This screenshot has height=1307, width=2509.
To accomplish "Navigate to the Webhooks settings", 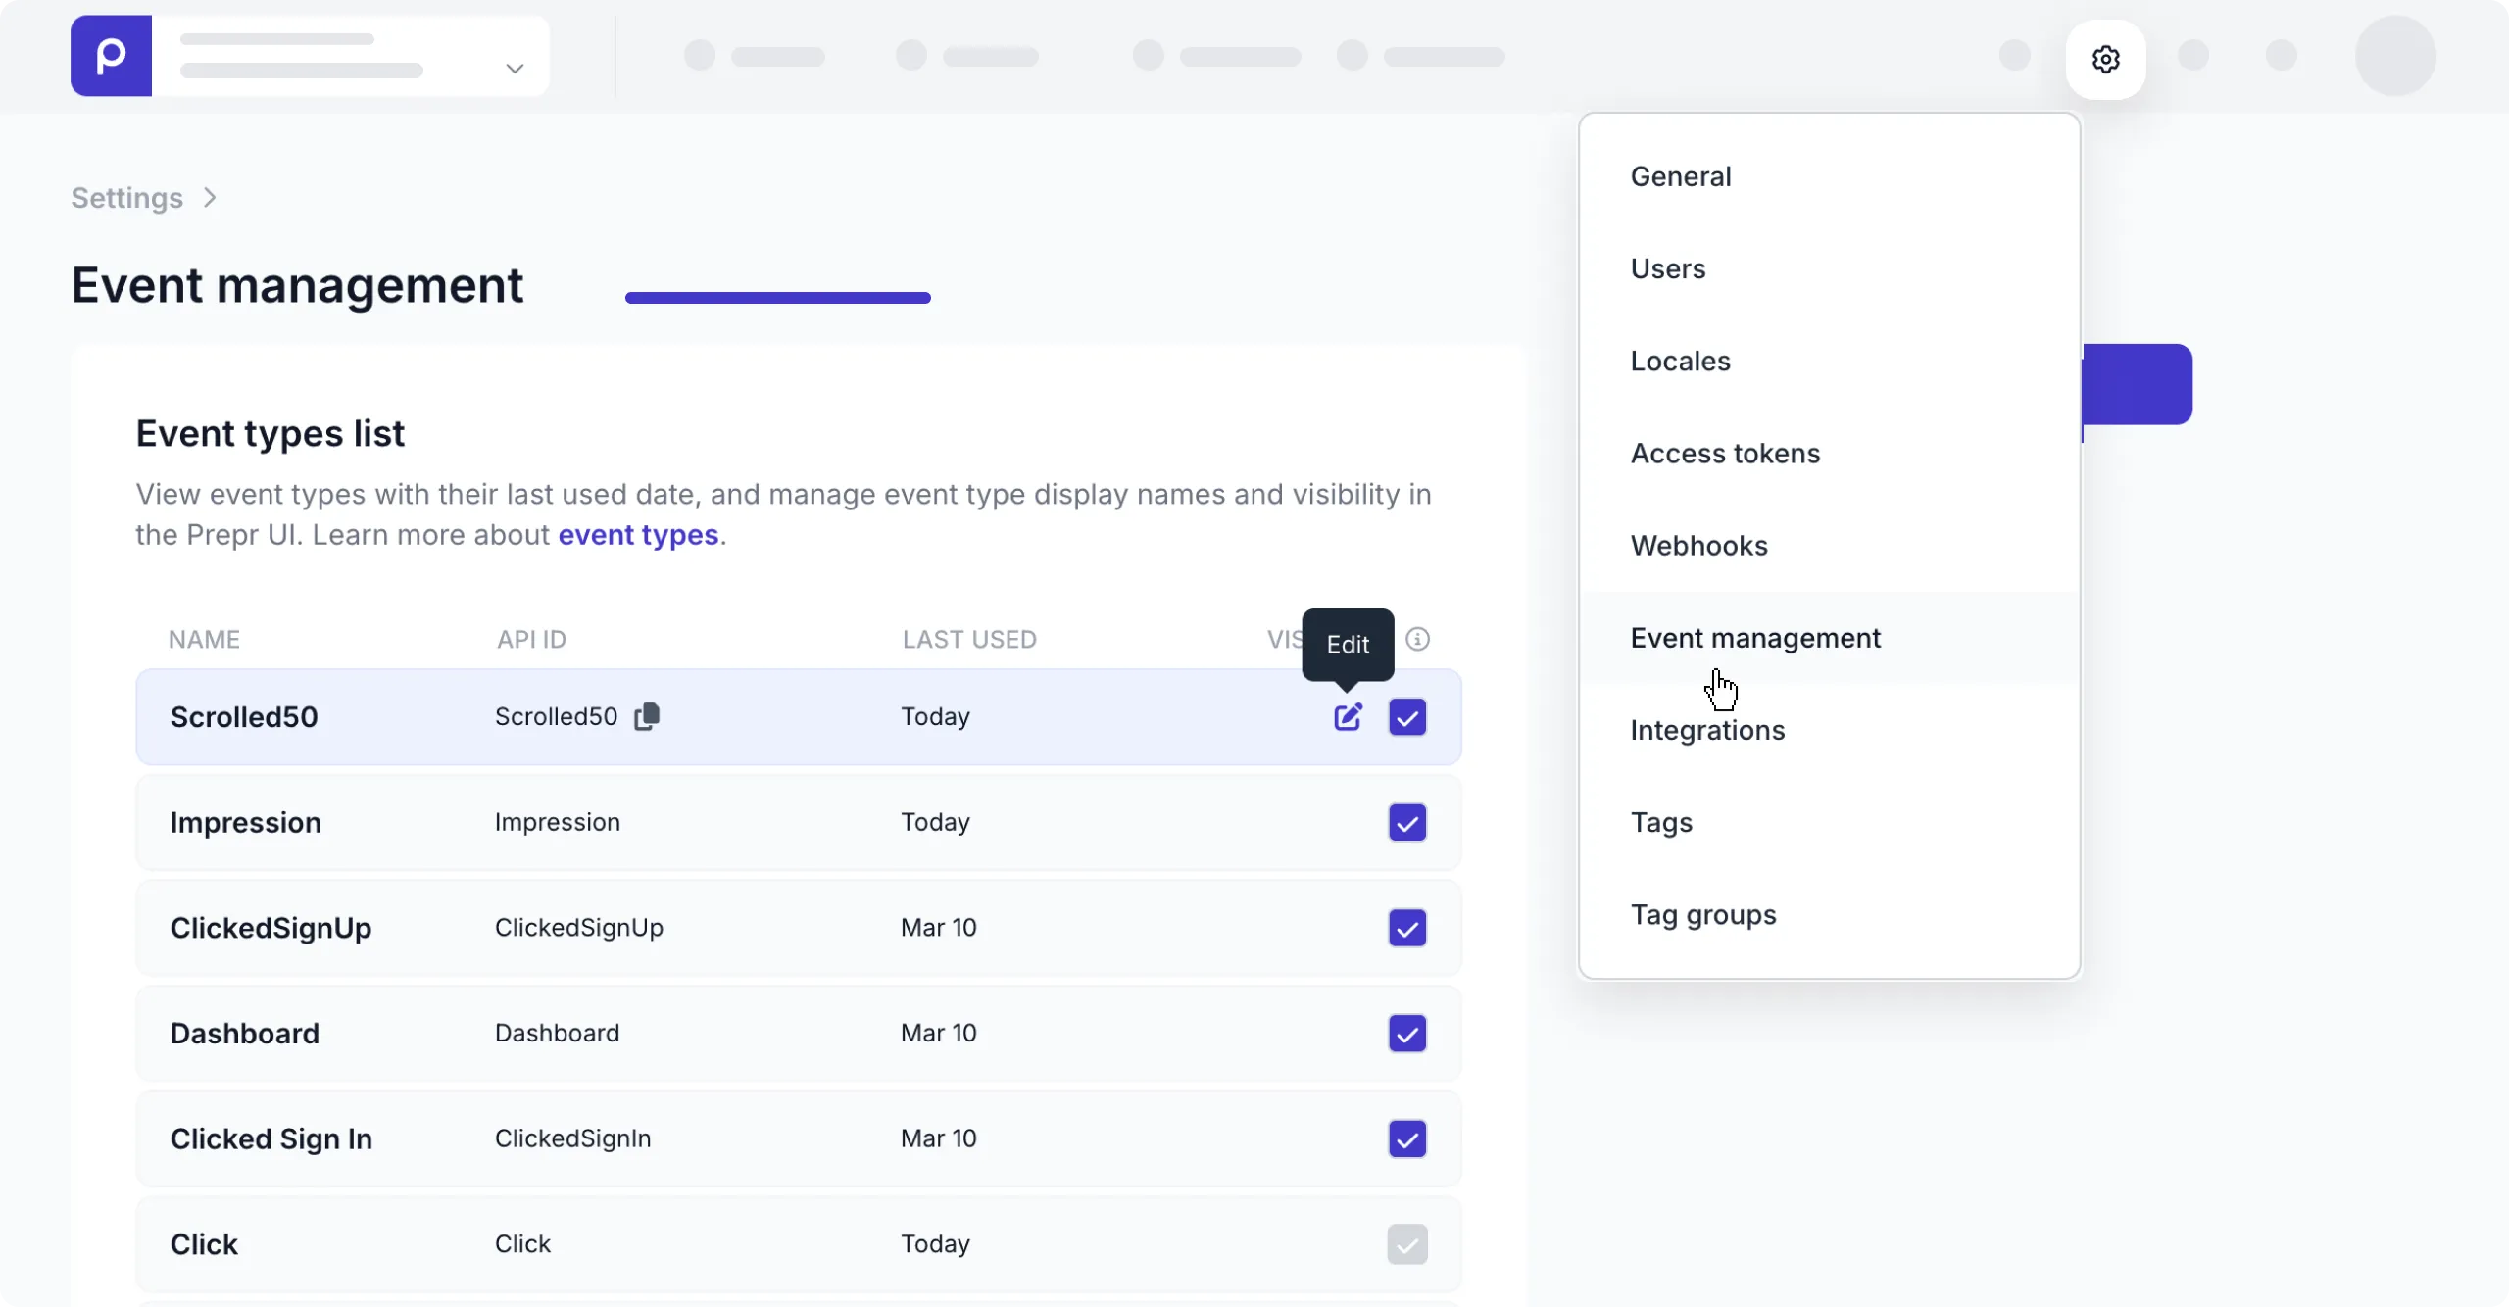I will pos(1698,545).
